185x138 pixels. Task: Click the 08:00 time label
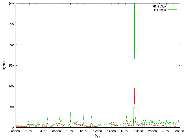coord(70,131)
